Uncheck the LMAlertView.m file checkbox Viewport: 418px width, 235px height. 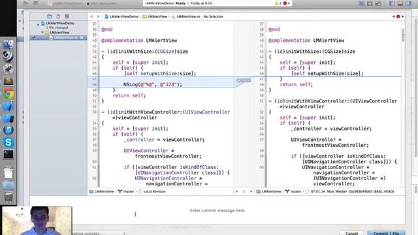[x=34, y=38]
